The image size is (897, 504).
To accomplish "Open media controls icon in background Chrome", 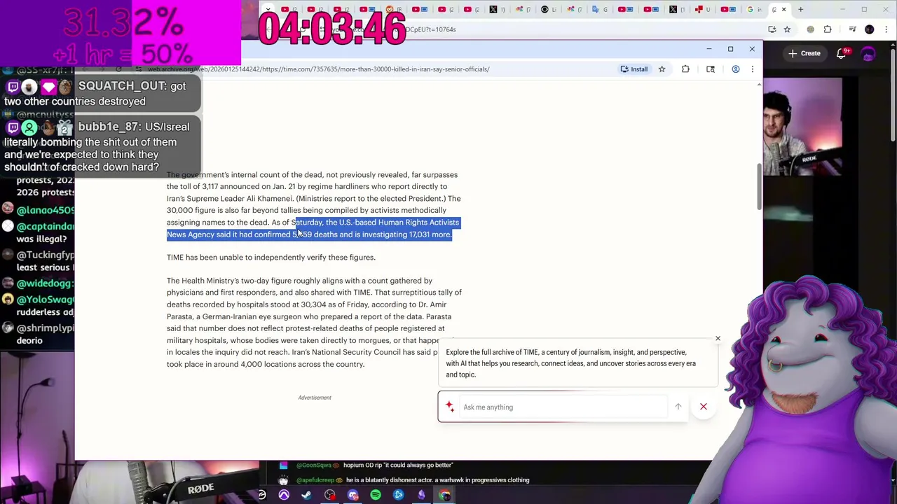I will point(852,29).
